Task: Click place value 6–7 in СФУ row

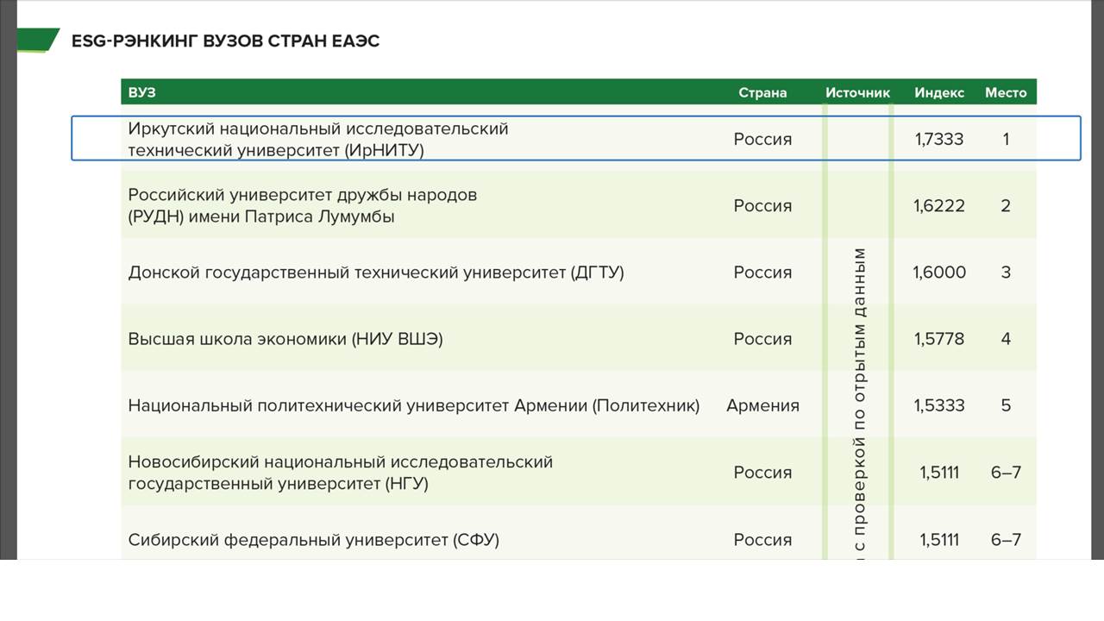Action: tap(1006, 540)
